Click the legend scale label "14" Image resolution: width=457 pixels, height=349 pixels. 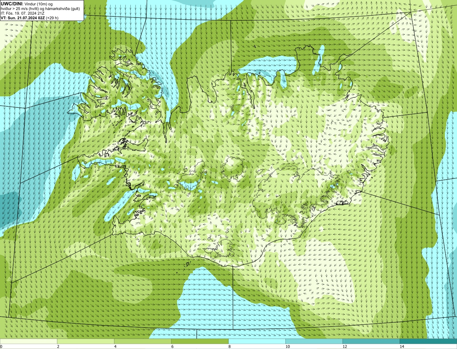click(x=402, y=347)
